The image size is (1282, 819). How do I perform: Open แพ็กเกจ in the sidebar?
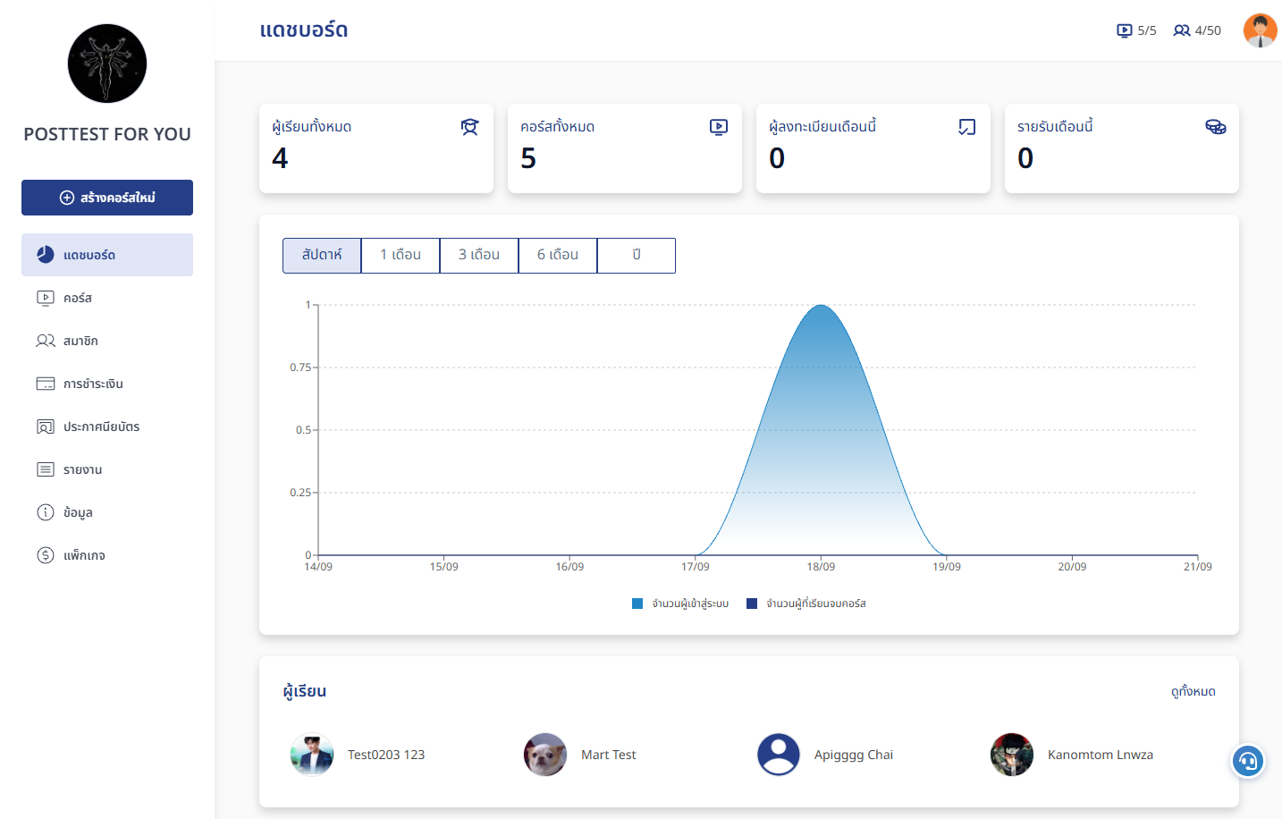[x=107, y=555]
